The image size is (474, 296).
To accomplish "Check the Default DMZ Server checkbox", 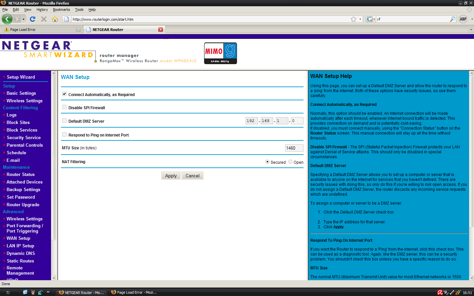I will 64,121.
